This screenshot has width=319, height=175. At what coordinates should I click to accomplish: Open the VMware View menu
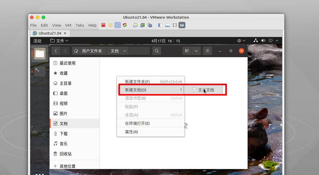57,25
